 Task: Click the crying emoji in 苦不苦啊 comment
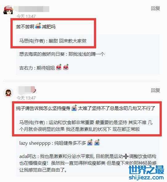pos(38,26)
